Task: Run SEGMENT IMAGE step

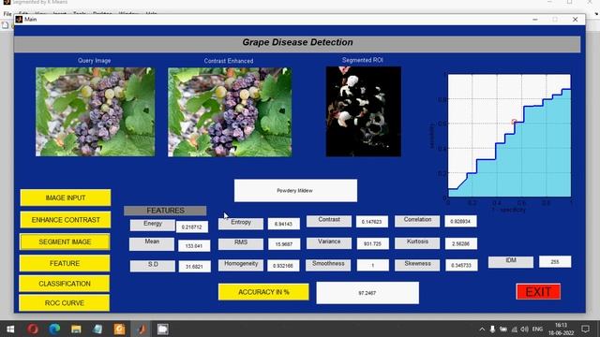Action: point(65,242)
